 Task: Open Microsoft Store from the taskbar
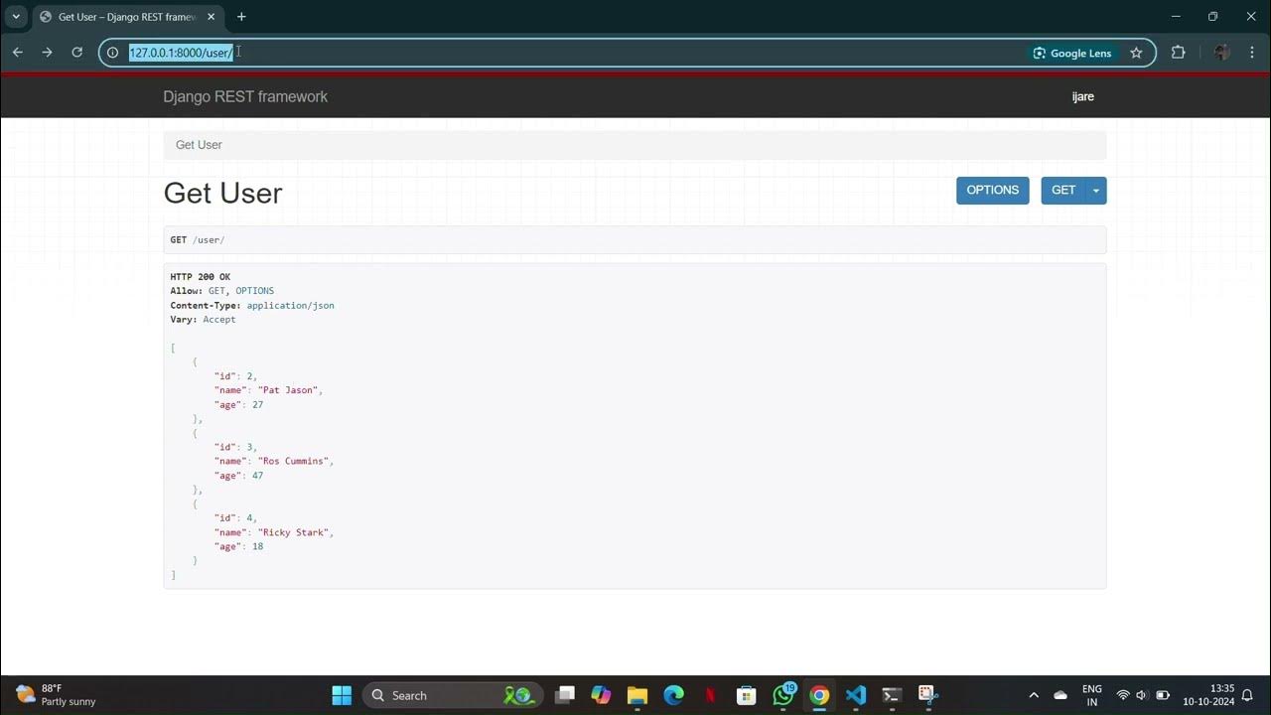pos(747,695)
